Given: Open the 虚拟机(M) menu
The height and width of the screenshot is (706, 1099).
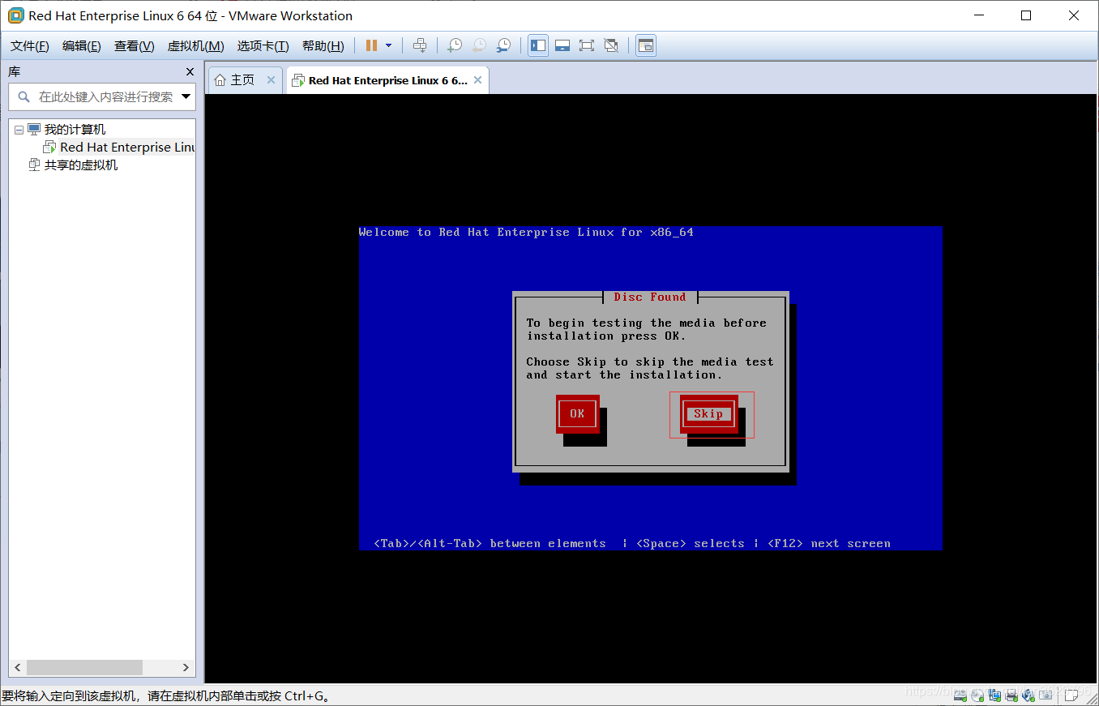Looking at the screenshot, I should pos(196,46).
